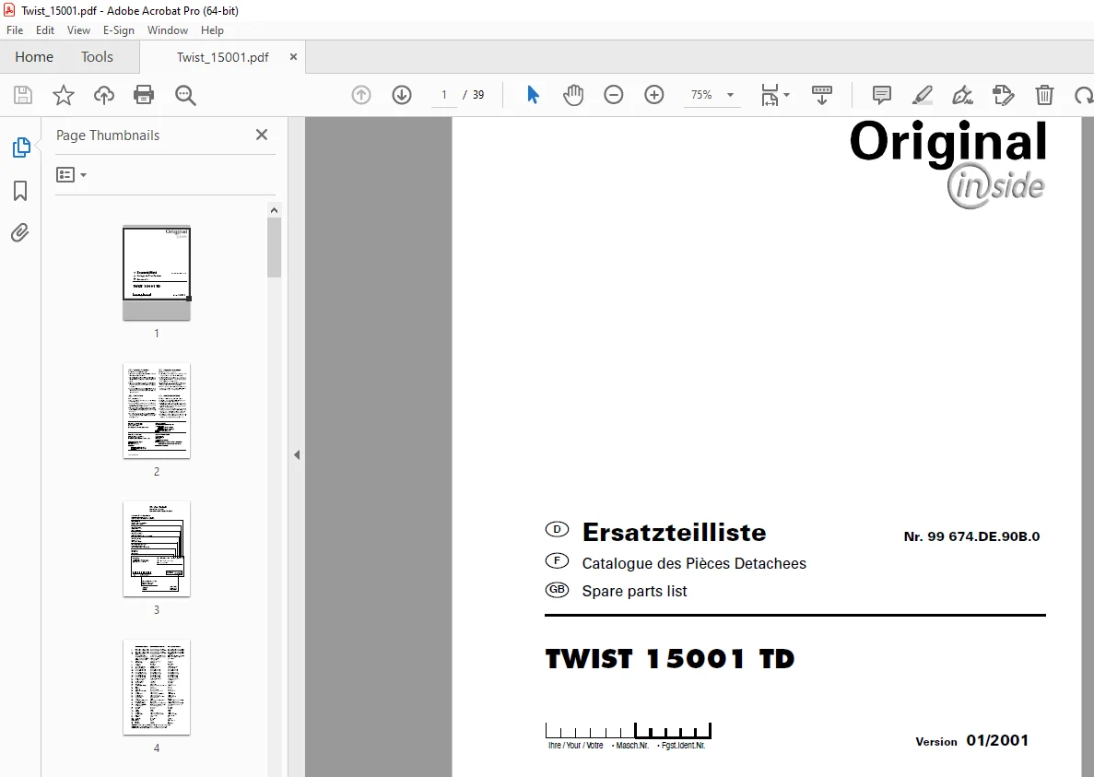Image resolution: width=1094 pixels, height=777 pixels.
Task: Select page 3 thumbnail
Action: tap(157, 549)
